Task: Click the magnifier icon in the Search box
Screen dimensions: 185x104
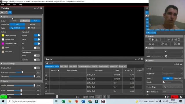Action: click(47, 63)
